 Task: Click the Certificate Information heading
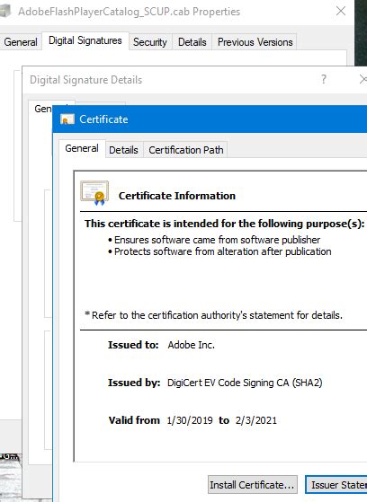pos(177,196)
